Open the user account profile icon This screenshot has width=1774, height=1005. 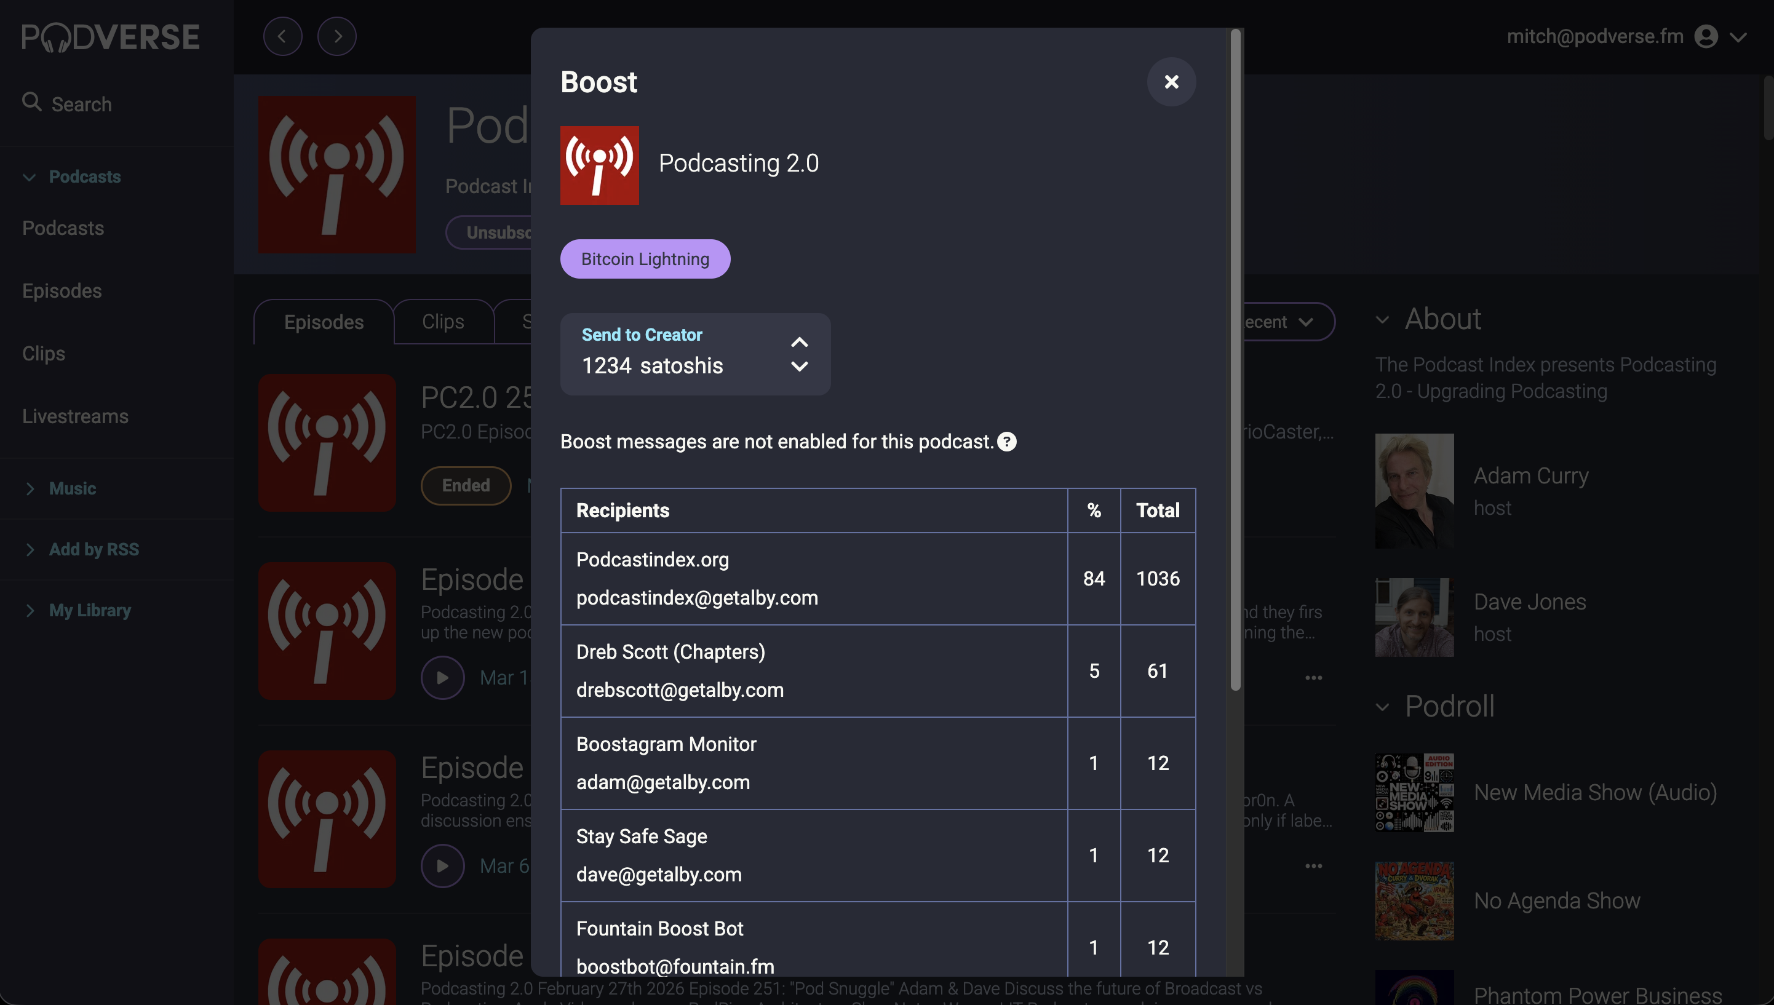1705,36
